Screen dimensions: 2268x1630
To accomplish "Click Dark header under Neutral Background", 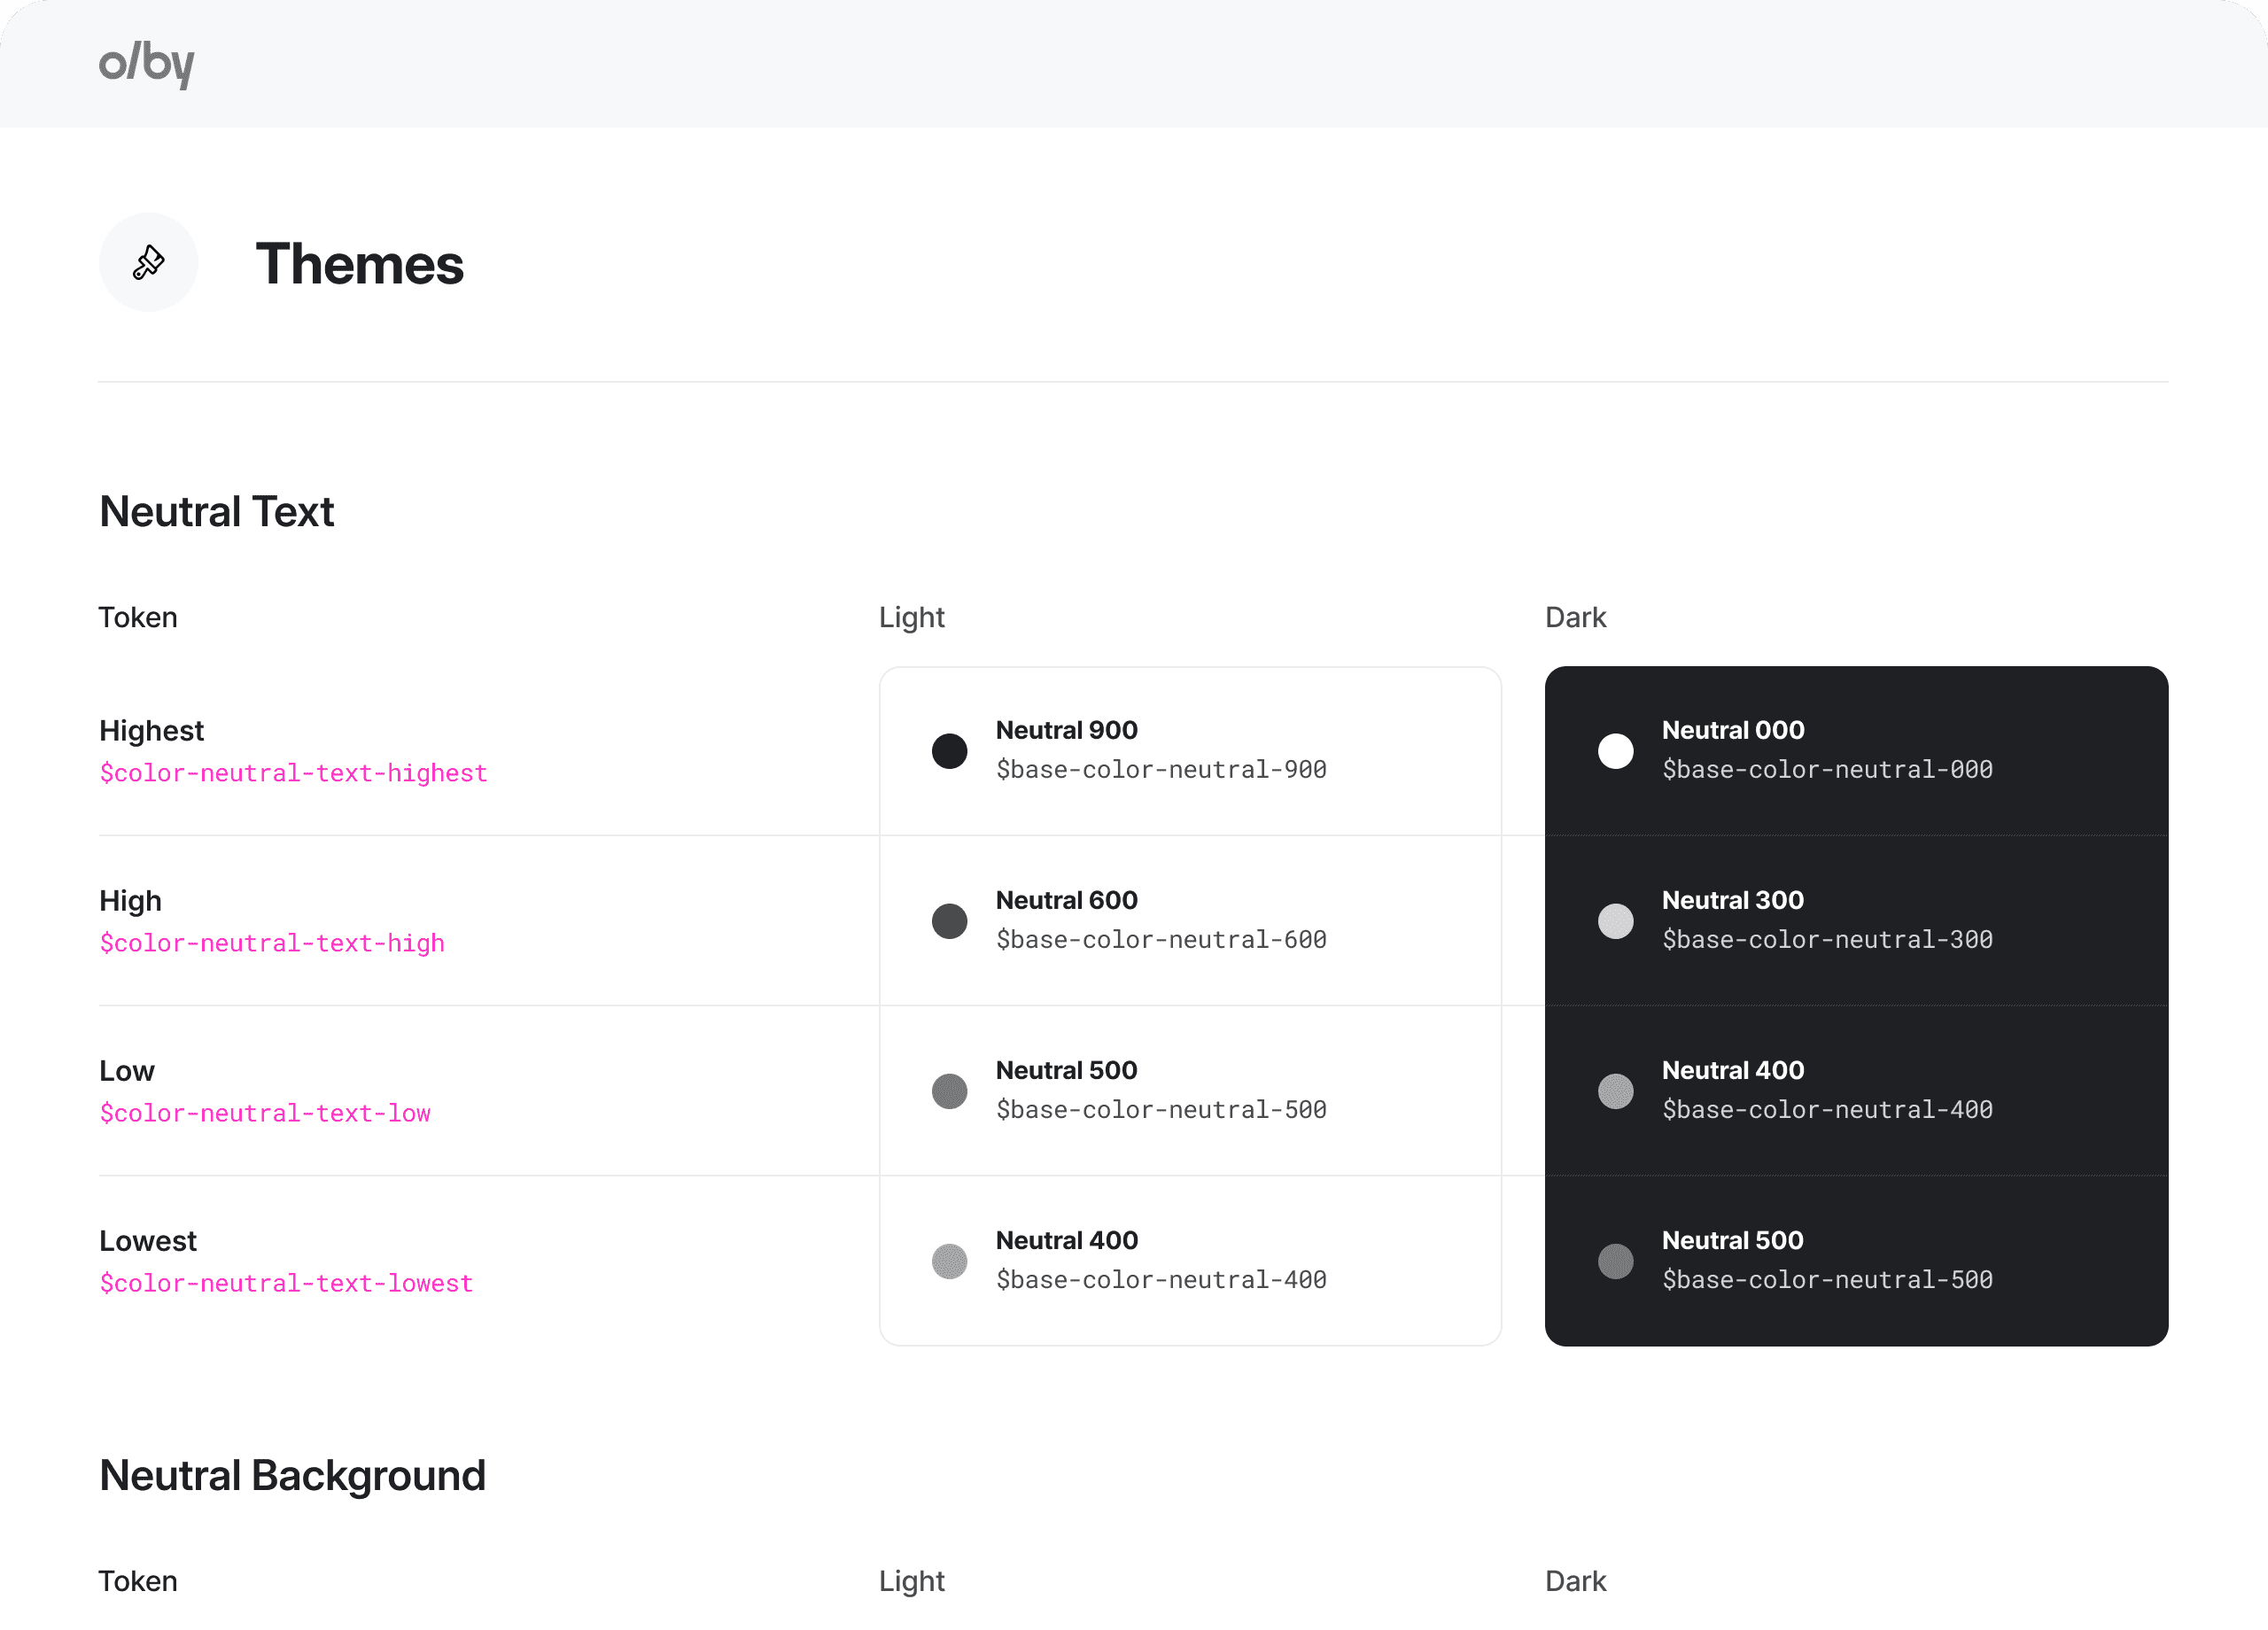I will click(1575, 1582).
